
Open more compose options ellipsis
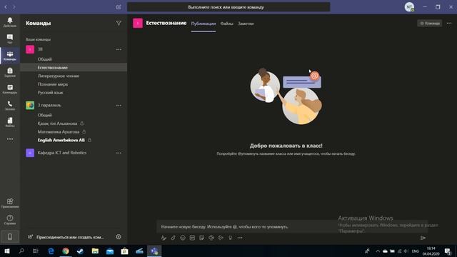pos(240,238)
